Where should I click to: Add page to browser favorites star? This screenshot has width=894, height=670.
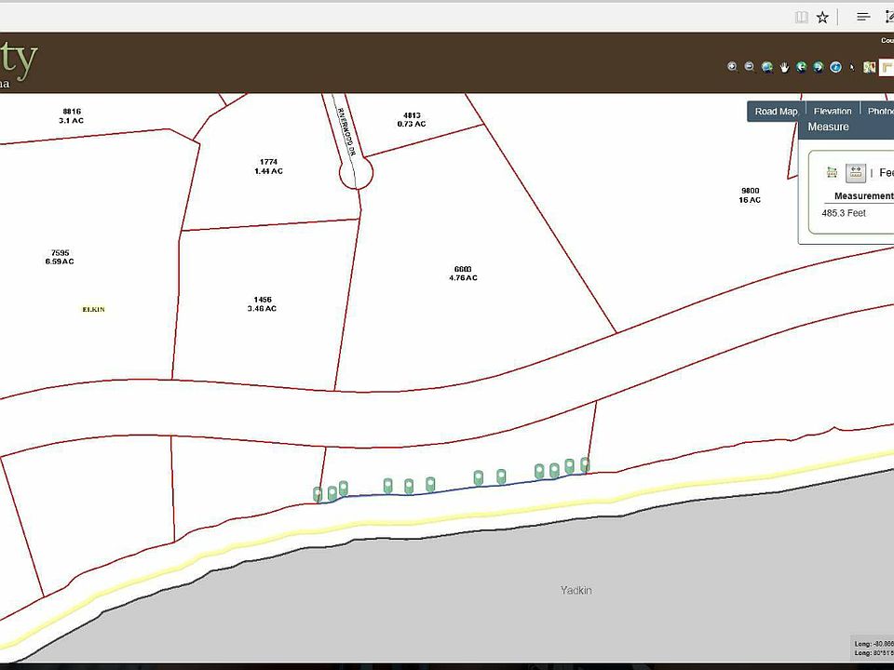click(x=822, y=17)
